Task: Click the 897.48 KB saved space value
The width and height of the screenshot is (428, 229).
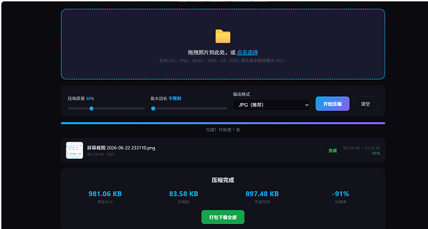Action: (x=262, y=194)
